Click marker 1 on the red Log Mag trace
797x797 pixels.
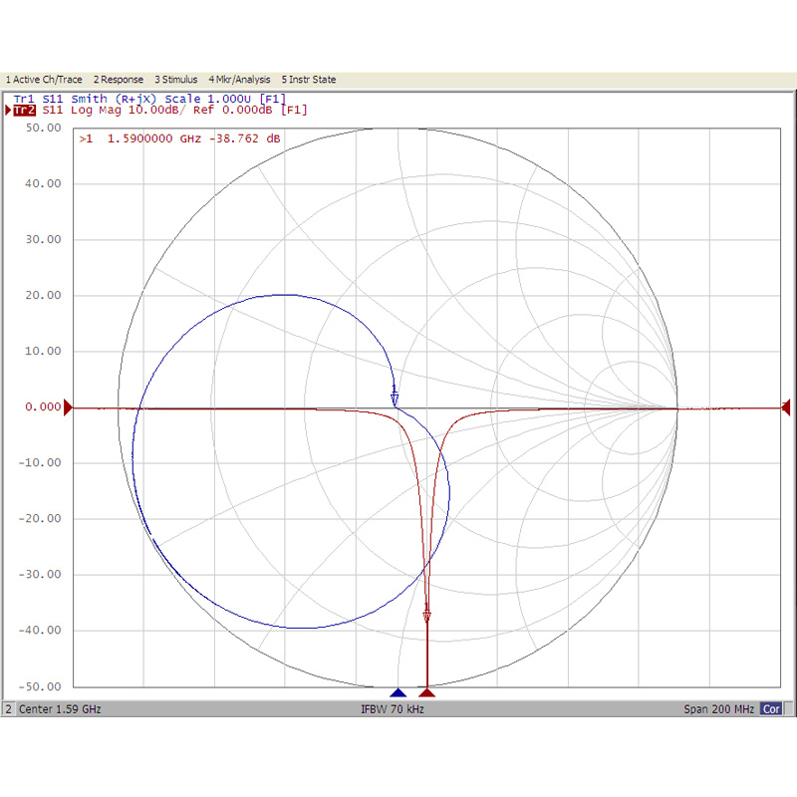(427, 616)
